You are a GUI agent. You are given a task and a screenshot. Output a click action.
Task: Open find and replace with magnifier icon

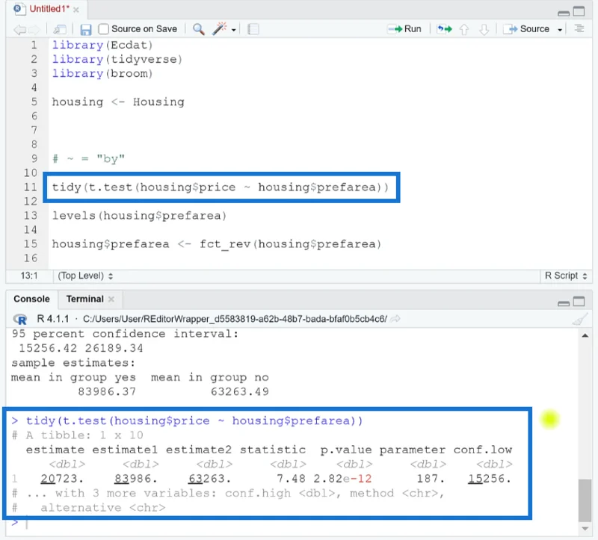198,29
